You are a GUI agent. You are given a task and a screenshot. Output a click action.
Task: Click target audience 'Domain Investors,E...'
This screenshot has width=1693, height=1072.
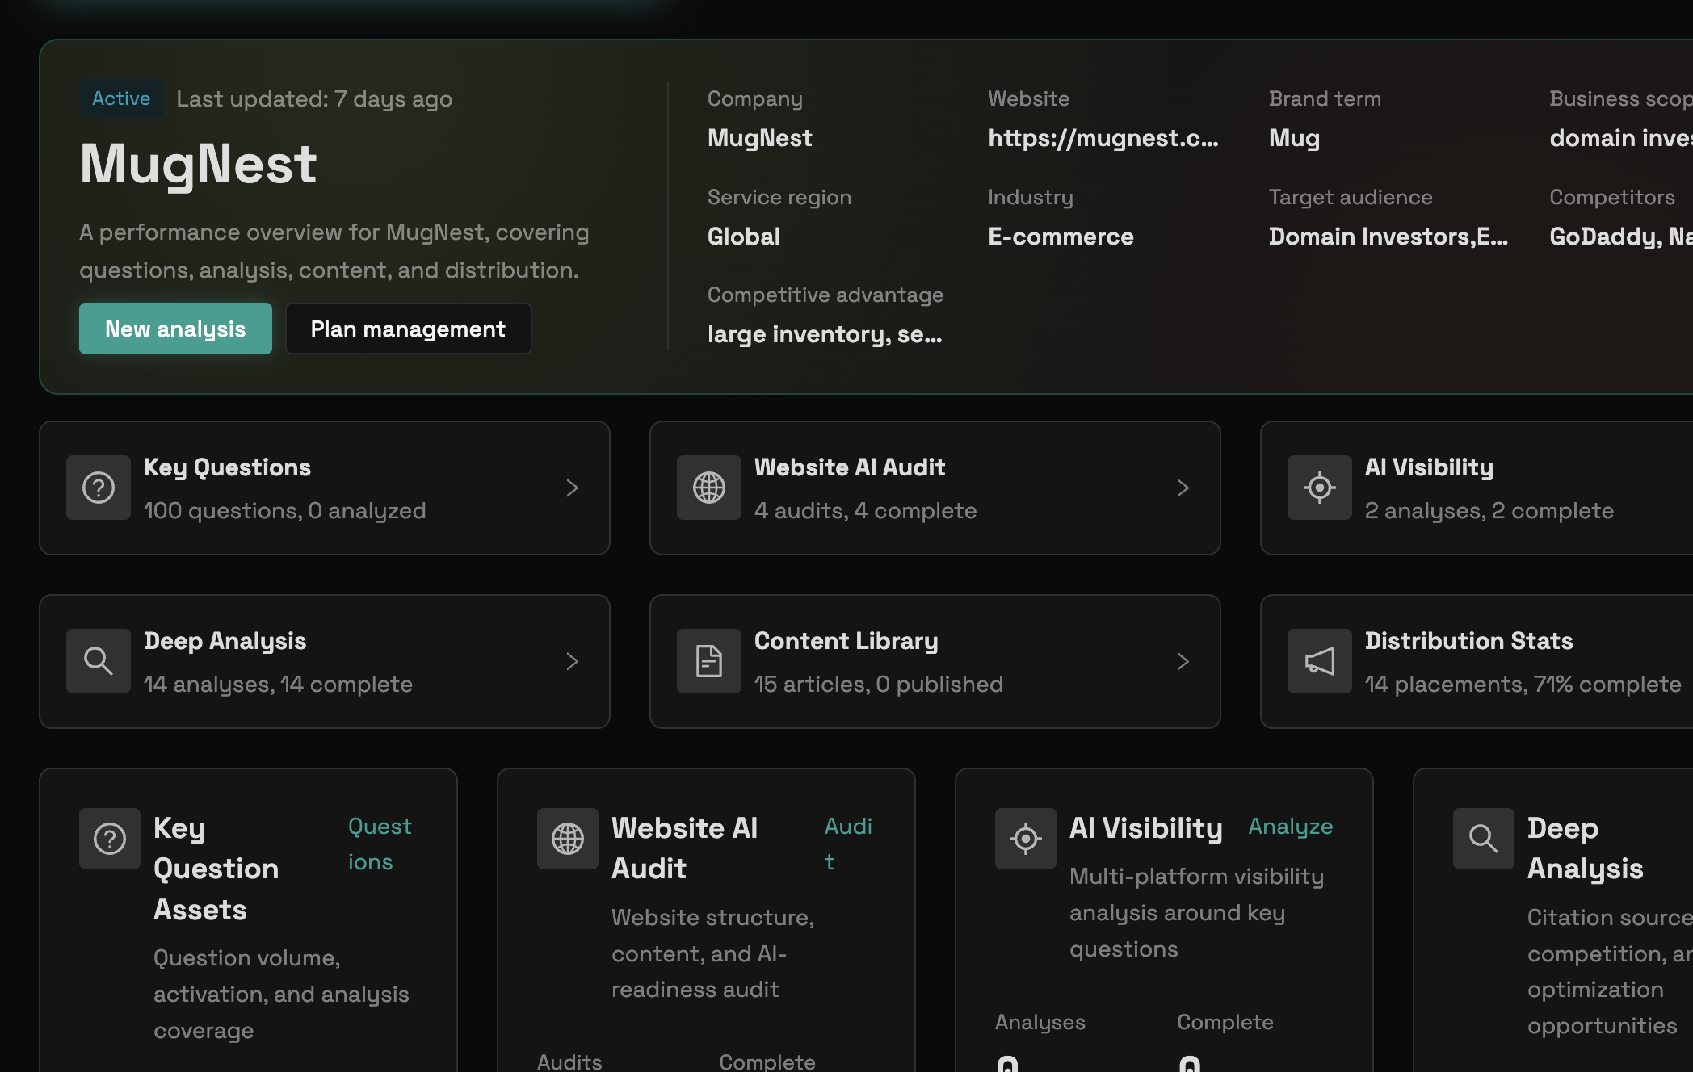click(x=1388, y=237)
